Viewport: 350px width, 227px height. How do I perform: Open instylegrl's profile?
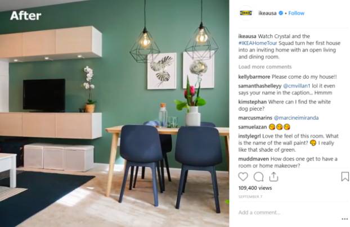(249, 136)
